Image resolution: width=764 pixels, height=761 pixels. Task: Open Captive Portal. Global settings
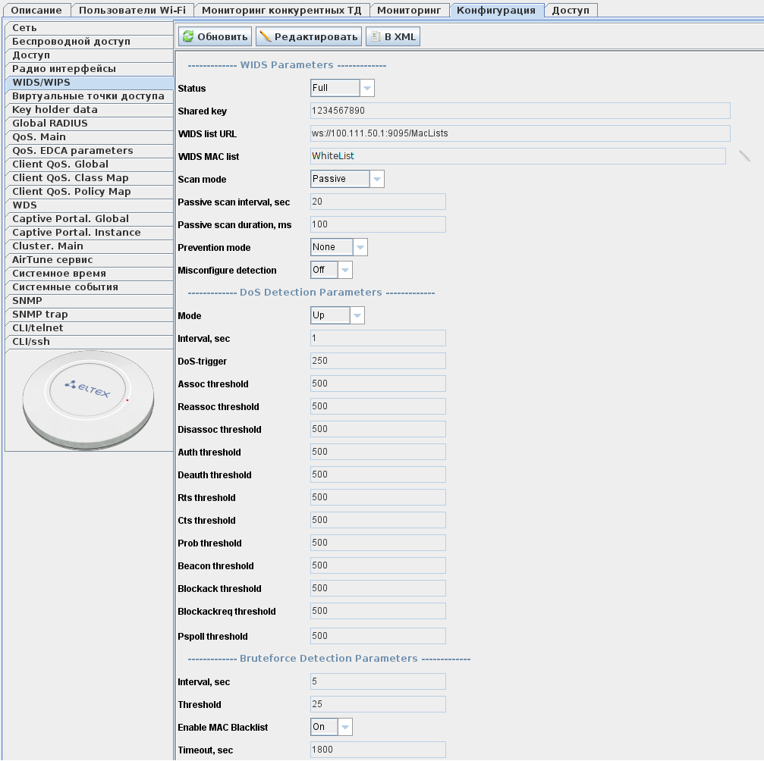tap(71, 219)
